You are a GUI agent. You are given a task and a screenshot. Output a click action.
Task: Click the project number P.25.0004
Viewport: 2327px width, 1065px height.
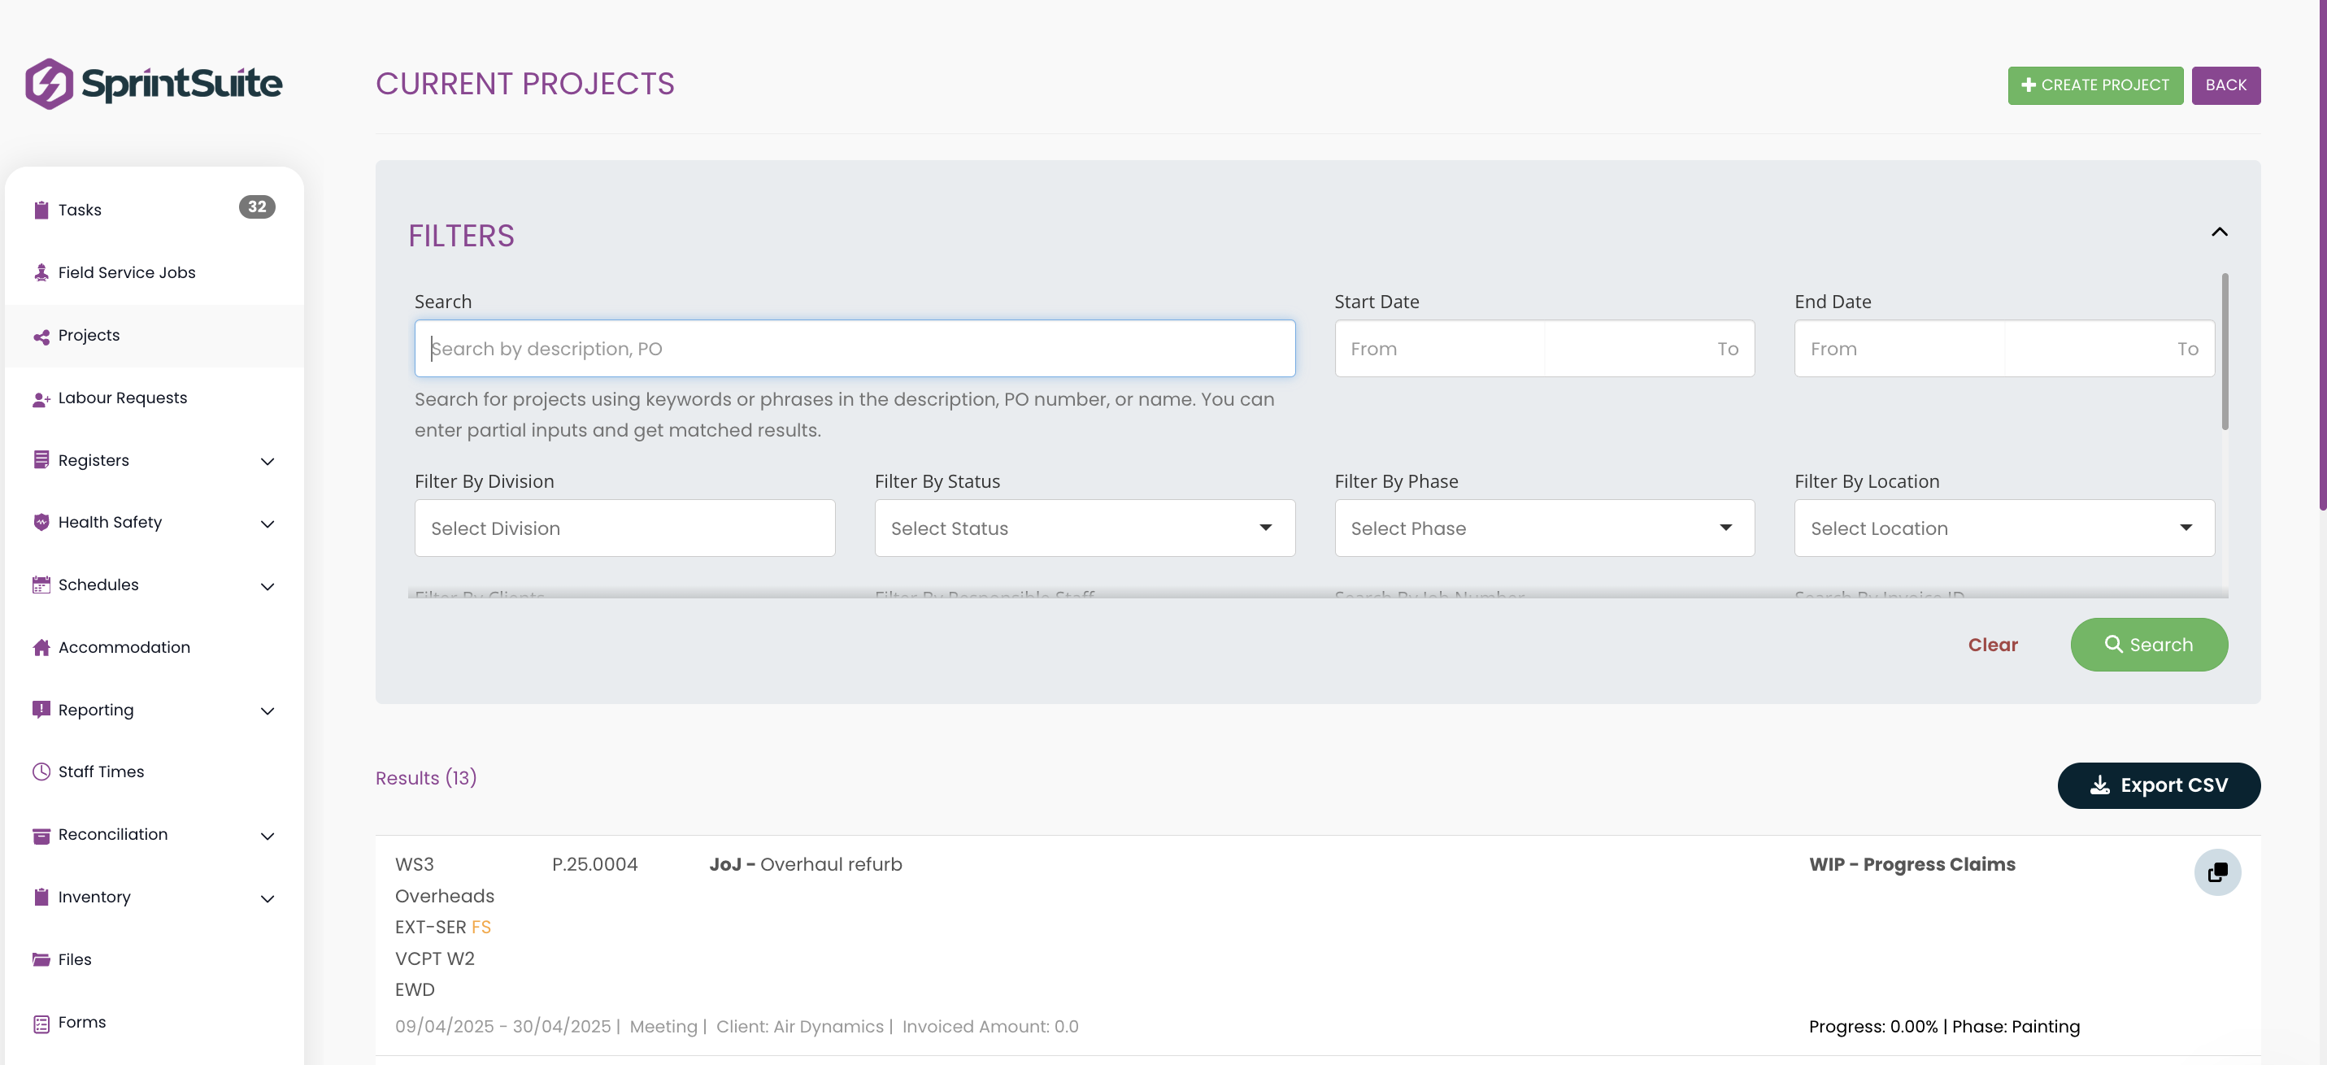[594, 864]
